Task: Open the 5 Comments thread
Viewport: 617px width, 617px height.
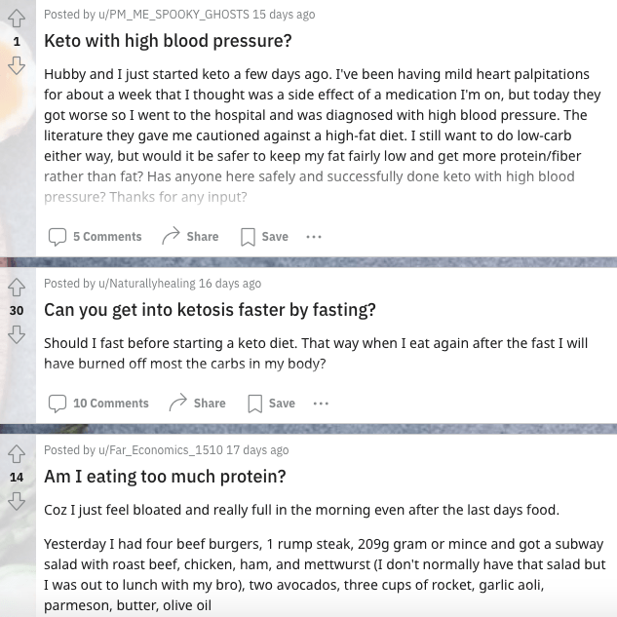Action: tap(96, 237)
